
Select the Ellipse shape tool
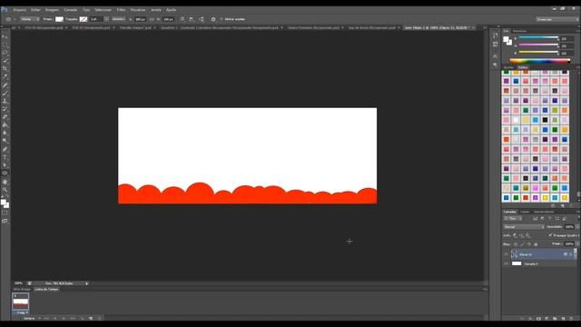pyautogui.click(x=5, y=173)
